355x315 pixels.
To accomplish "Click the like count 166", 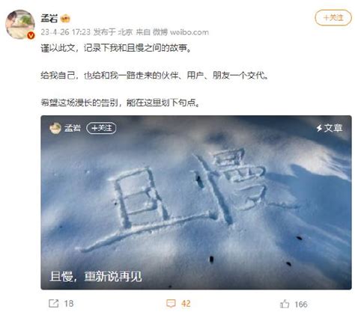I will [x=301, y=305].
